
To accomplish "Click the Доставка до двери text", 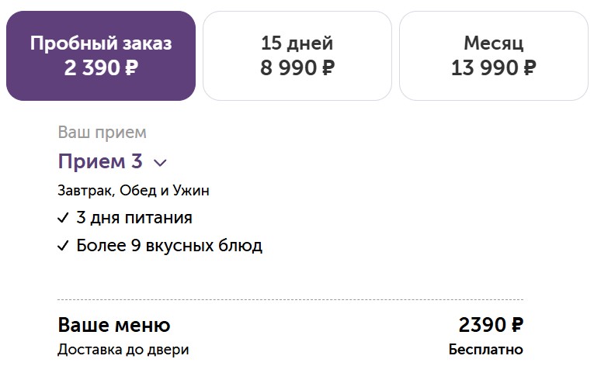I will (x=123, y=350).
